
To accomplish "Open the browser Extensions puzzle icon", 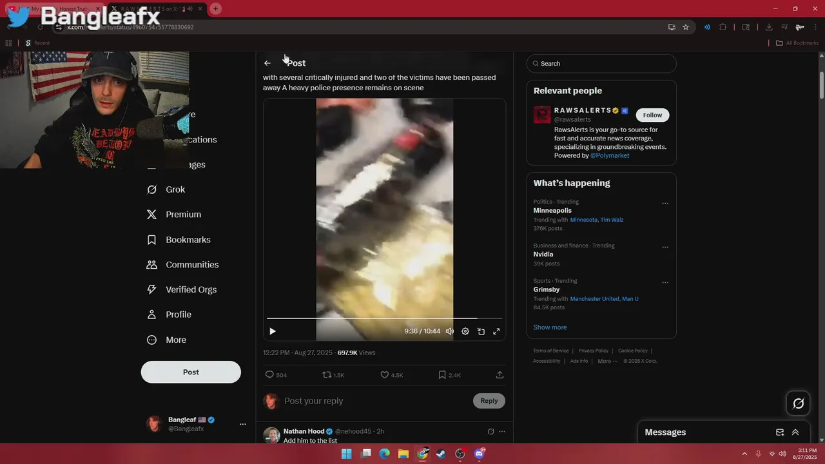I will [723, 27].
